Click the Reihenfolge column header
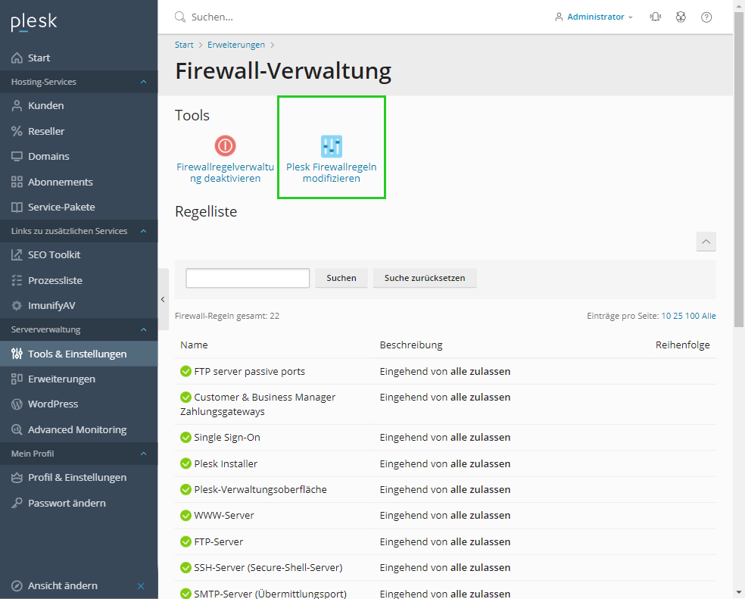Screen dimensions: 745x599 683,345
